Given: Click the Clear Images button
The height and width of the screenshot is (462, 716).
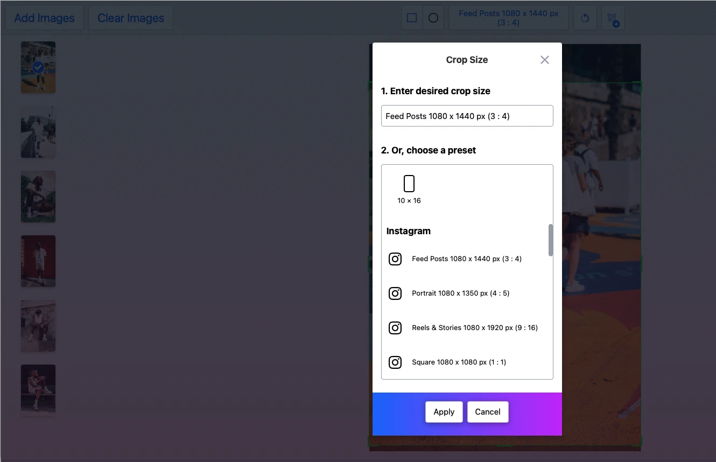Looking at the screenshot, I should (x=130, y=18).
